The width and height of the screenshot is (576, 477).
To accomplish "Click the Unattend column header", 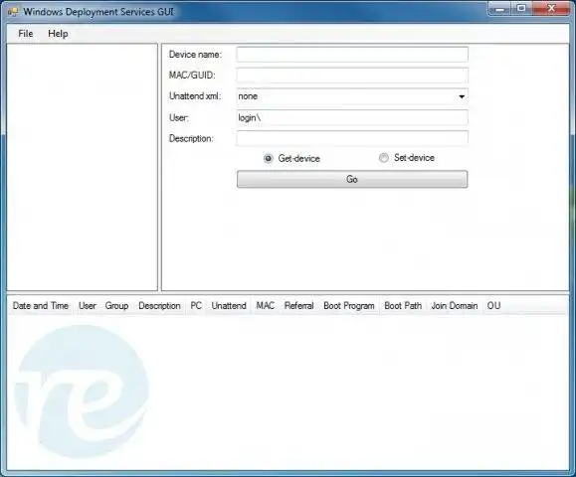I will tap(229, 306).
